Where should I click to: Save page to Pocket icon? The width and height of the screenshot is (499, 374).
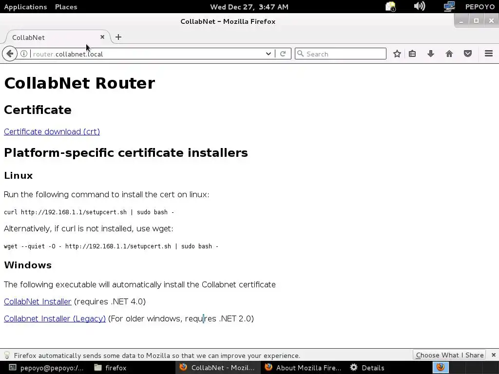pos(467,54)
